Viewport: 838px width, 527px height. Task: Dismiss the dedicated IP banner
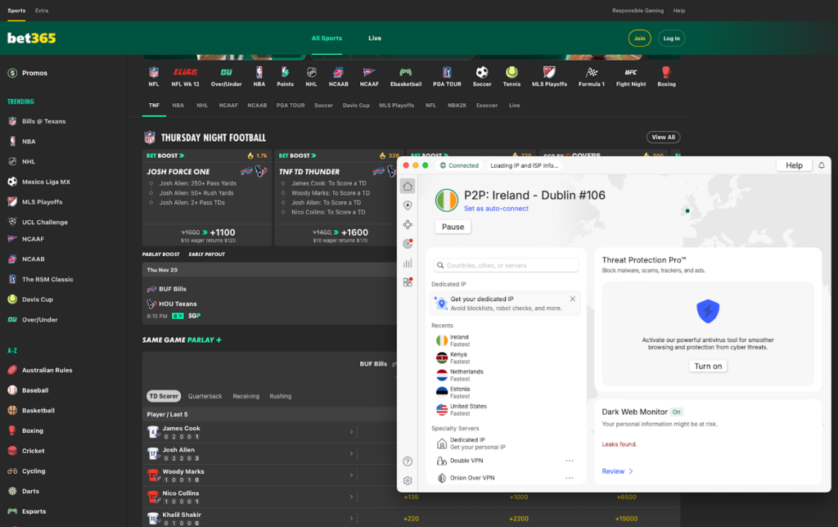point(572,299)
